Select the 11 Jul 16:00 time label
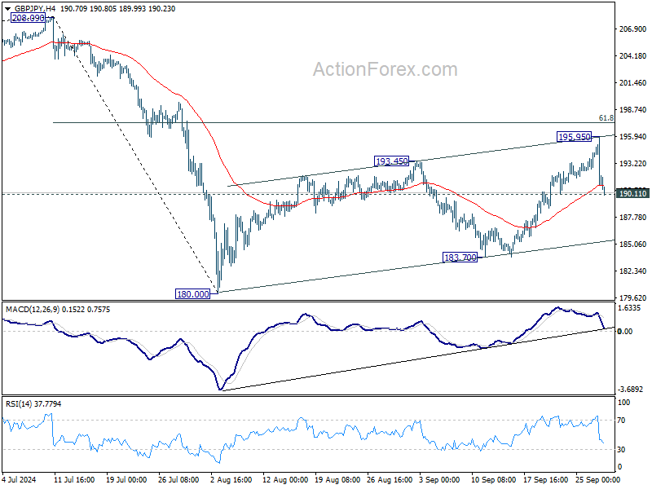 (x=74, y=479)
